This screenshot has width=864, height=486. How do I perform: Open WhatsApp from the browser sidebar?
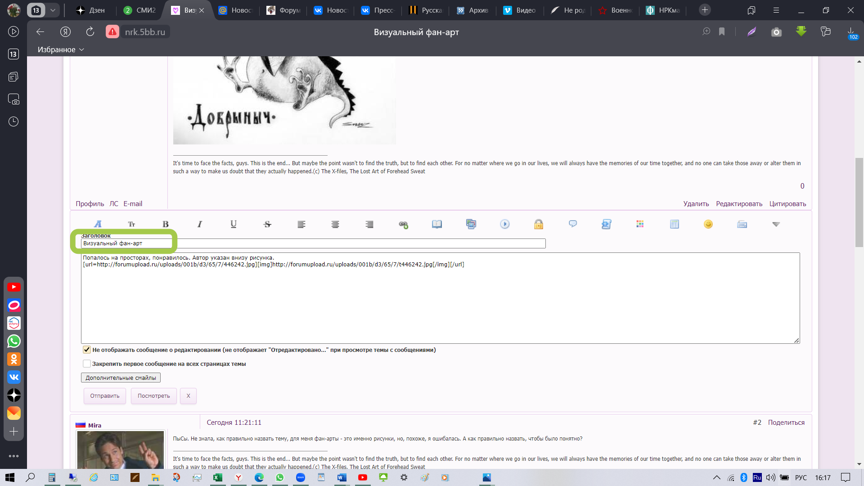point(14,341)
